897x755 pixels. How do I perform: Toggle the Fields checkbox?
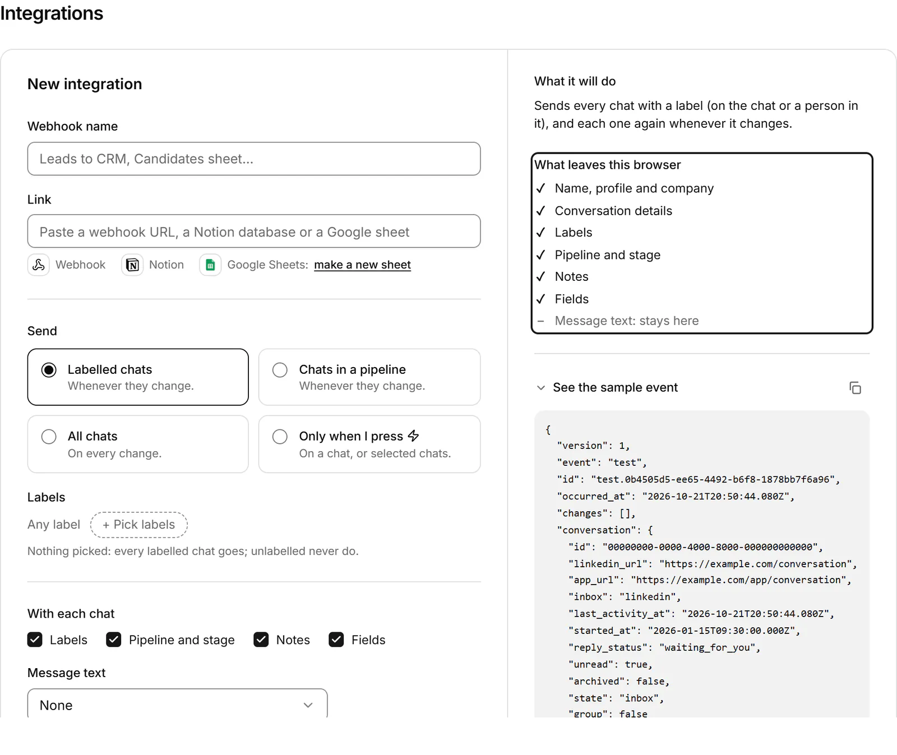click(x=336, y=640)
